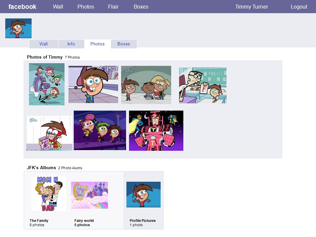
Task: Switch to the Info profile tab
Action: click(71, 44)
